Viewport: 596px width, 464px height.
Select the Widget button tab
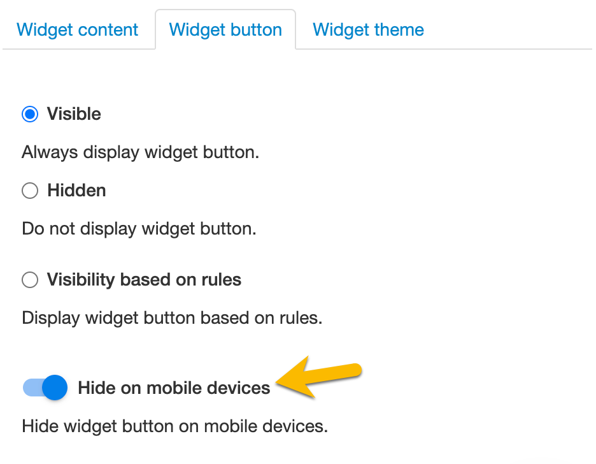click(225, 30)
